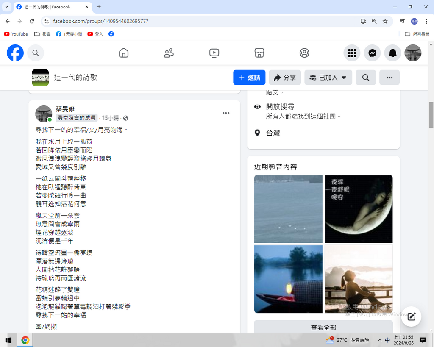Image resolution: width=434 pixels, height=347 pixels.
Task: Click the 邀請 invite button
Action: click(x=249, y=78)
